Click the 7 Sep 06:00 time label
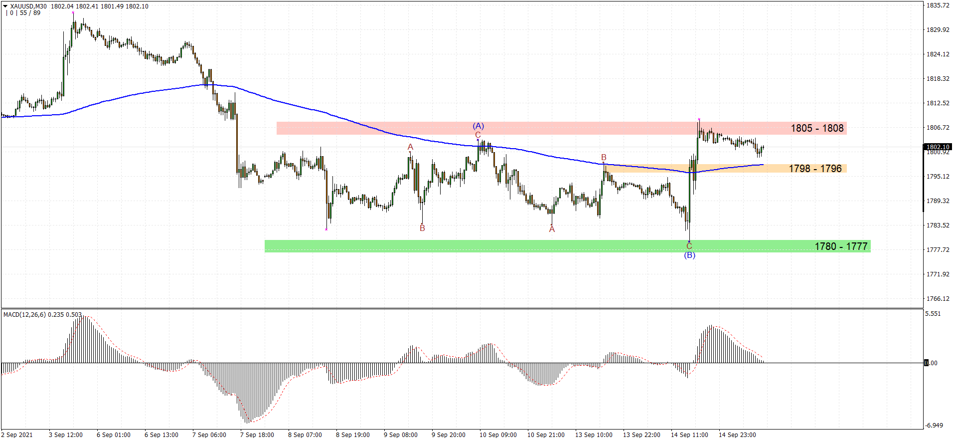Screen dimensions: 955x441 209,435
